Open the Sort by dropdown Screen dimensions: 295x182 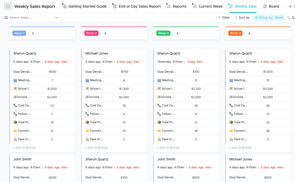[x=242, y=18]
